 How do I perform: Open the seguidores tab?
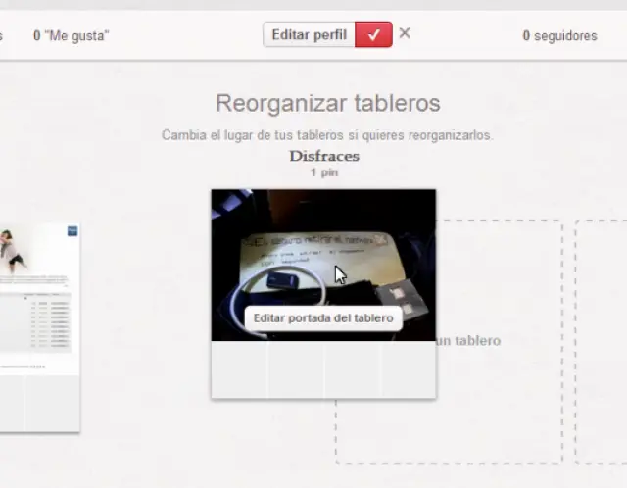[x=559, y=36]
